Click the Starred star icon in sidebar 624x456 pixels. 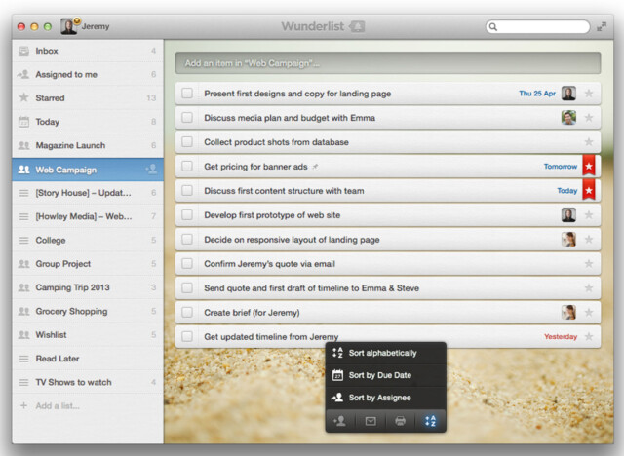click(23, 97)
